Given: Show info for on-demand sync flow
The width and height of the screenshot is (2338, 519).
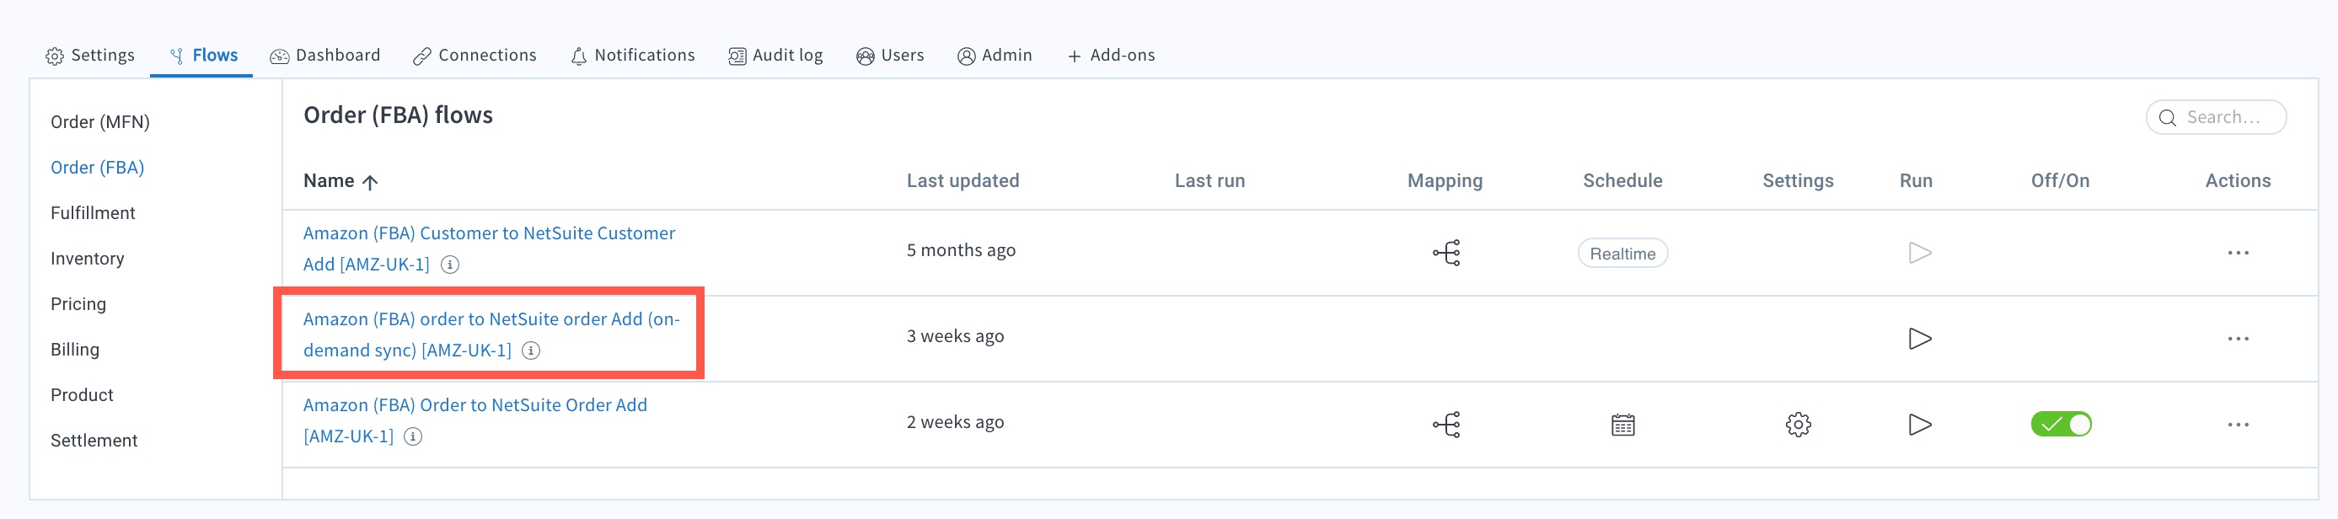Looking at the screenshot, I should [531, 350].
